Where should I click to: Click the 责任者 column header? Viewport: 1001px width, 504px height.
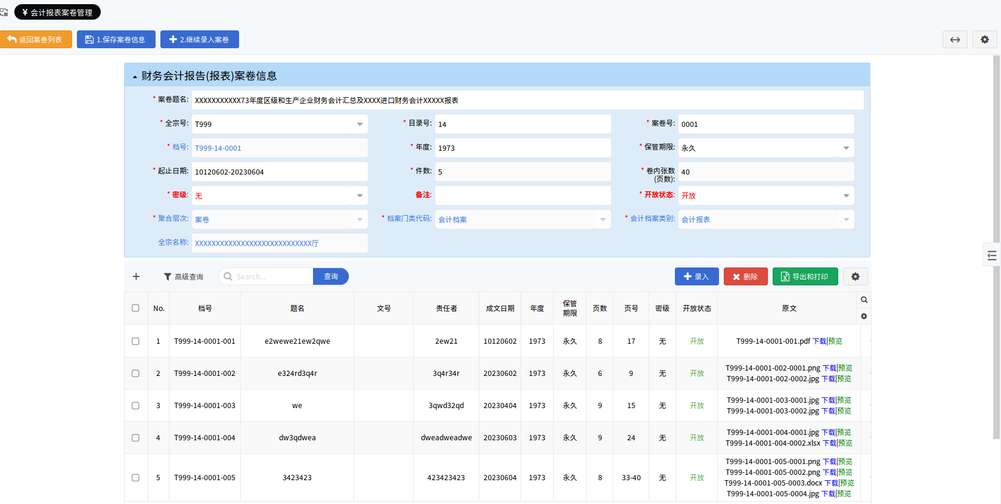click(447, 308)
